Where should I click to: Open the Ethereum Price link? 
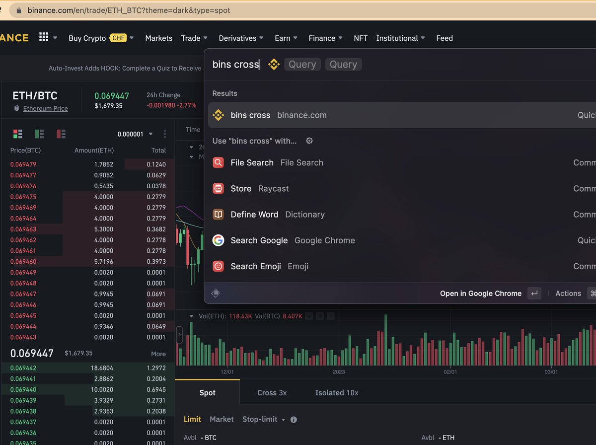pyautogui.click(x=46, y=108)
